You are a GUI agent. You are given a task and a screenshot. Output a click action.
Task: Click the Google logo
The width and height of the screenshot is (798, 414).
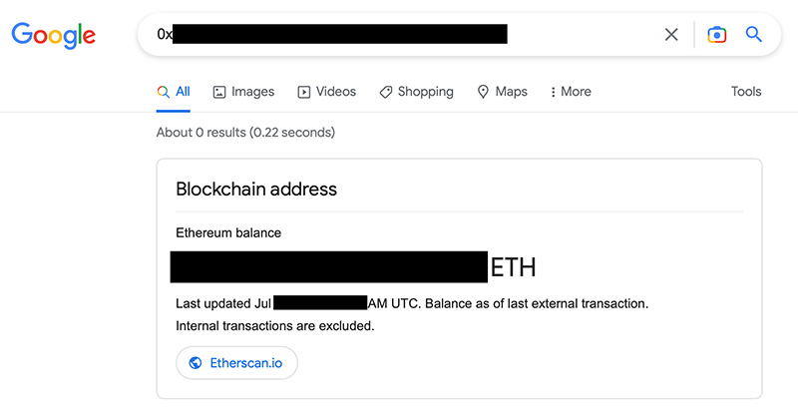point(54,35)
